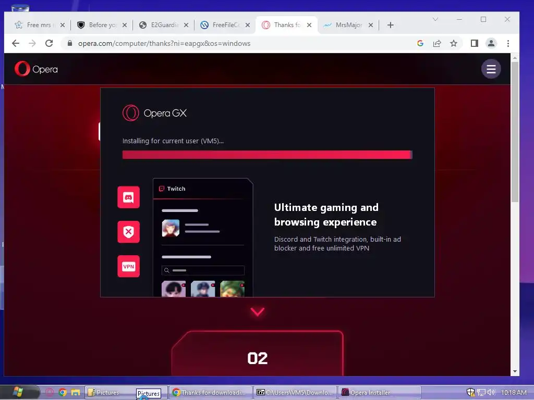Image resolution: width=534 pixels, height=400 pixels.
Task: Click the Google icon in the address bar
Action: pos(420,43)
